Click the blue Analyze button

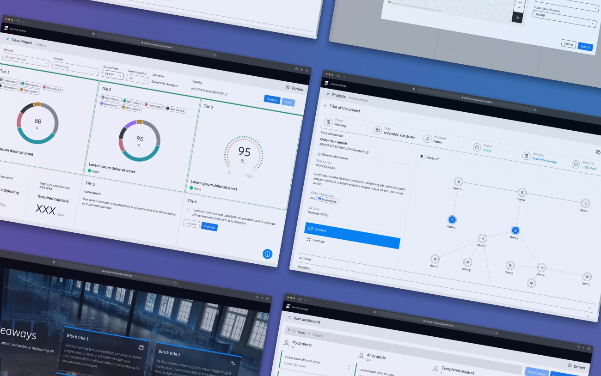pyautogui.click(x=272, y=99)
